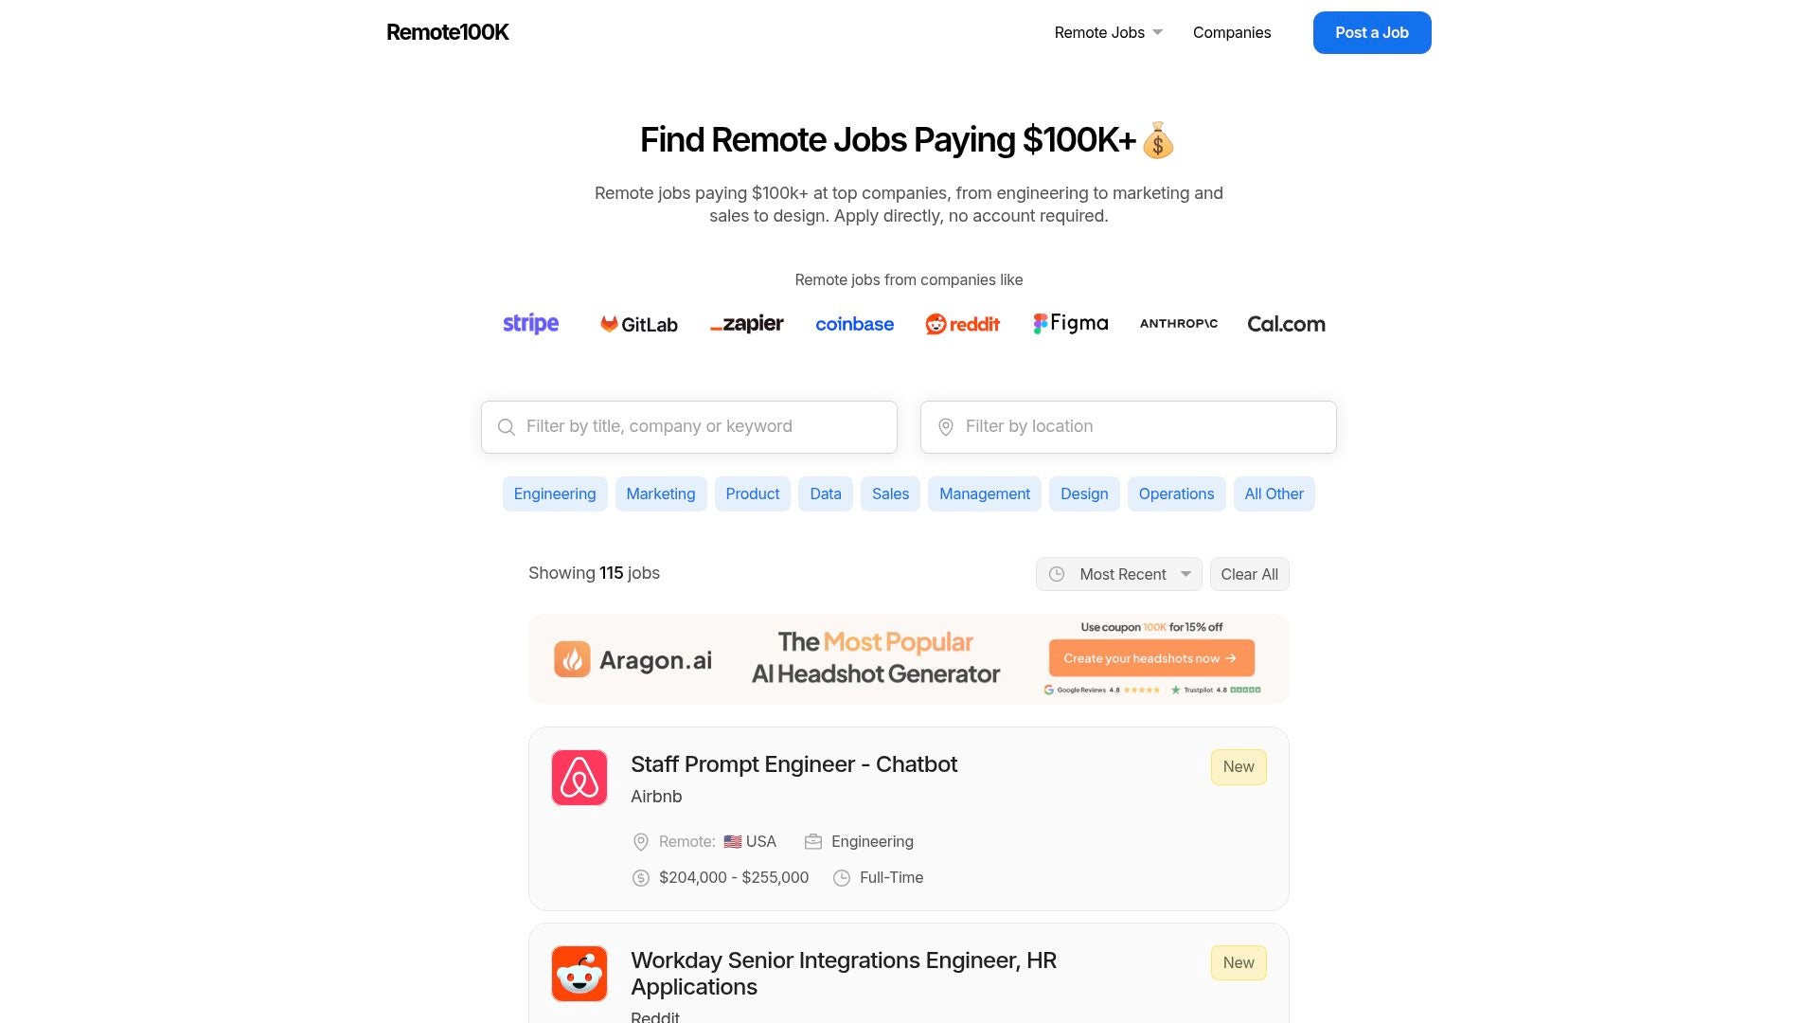Click the GitLab company logo
This screenshot has height=1023, width=1818.
639,324
